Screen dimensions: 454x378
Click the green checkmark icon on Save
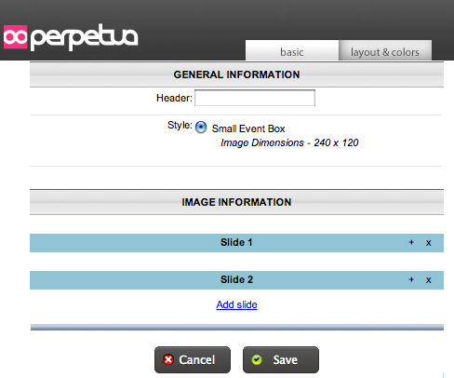click(x=257, y=359)
